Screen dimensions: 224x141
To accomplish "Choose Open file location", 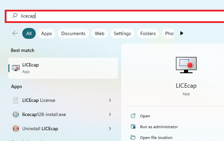I will pyautogui.click(x=156, y=138).
